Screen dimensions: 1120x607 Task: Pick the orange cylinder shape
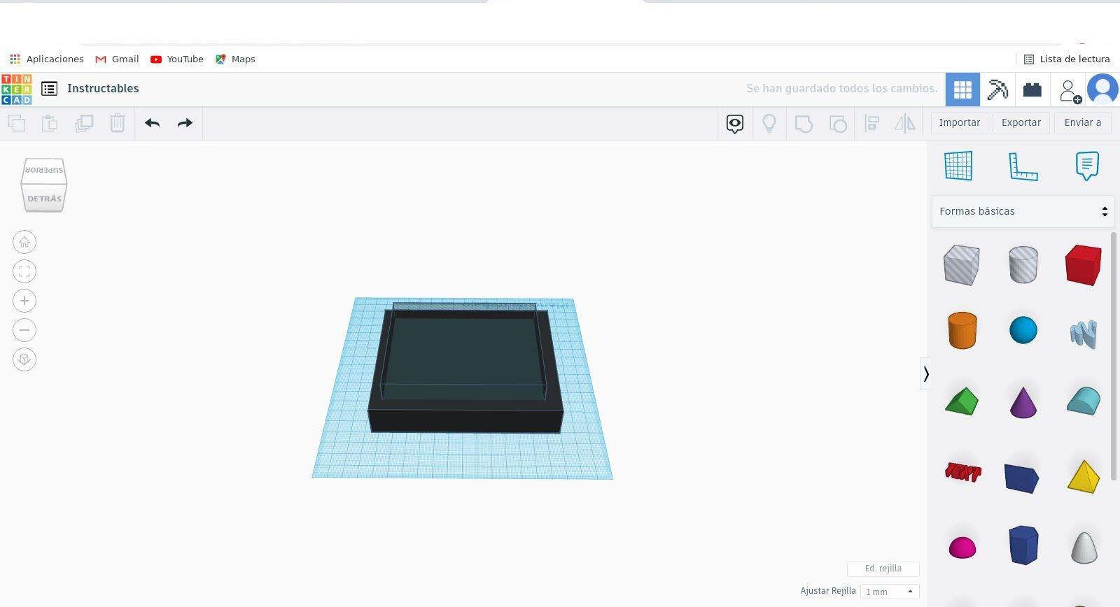[962, 330]
